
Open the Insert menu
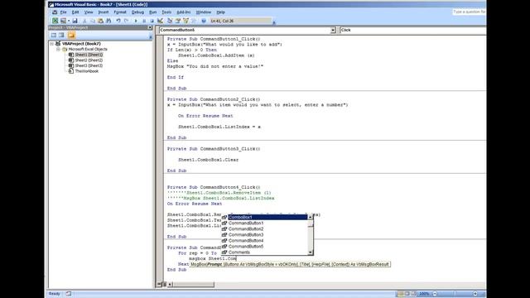[103, 12]
